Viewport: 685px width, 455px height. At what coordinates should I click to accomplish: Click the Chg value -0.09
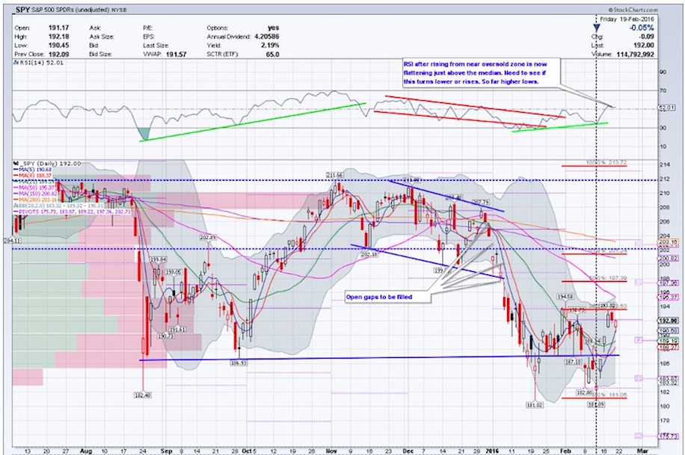(x=647, y=37)
